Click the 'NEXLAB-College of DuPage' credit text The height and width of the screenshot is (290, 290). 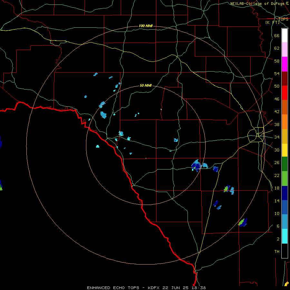coord(257,4)
